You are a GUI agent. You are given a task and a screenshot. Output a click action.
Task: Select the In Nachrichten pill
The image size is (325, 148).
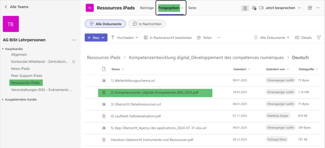tap(147, 24)
